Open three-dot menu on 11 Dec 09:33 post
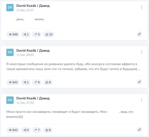149x137 pixels. (x=142, y=52)
